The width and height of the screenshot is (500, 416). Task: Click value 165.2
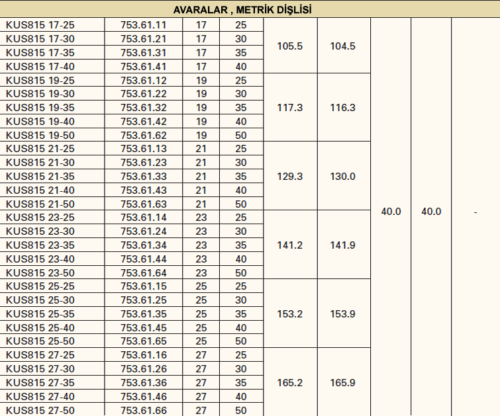[289, 382]
